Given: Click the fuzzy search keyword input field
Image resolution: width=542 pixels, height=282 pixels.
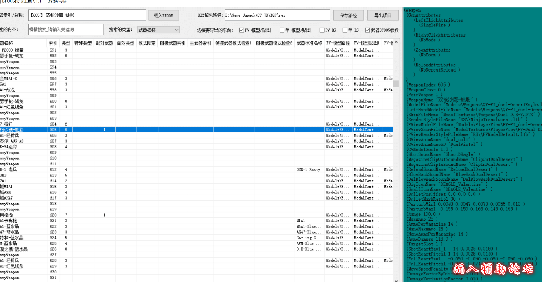Looking at the screenshot, I should [x=66, y=30].
